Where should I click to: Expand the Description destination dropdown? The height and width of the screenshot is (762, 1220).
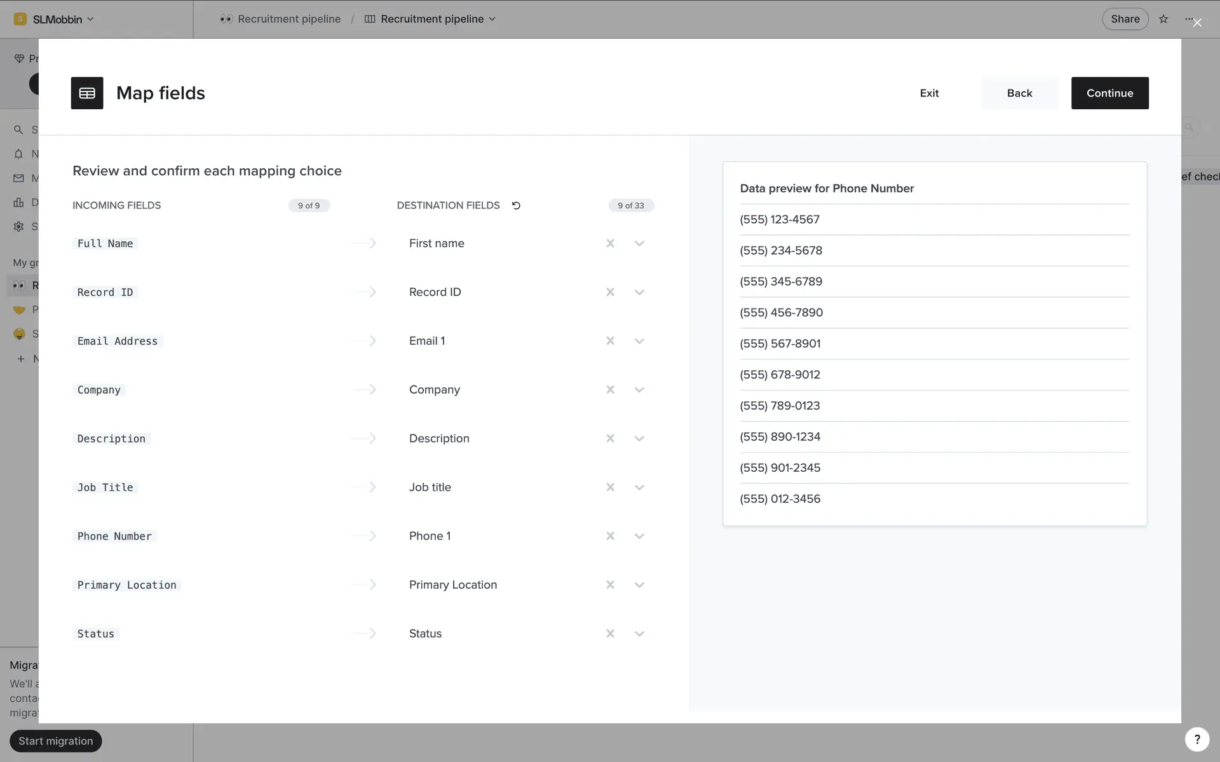pos(639,439)
